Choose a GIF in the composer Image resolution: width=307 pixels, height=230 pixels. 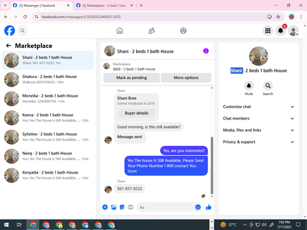130,207
